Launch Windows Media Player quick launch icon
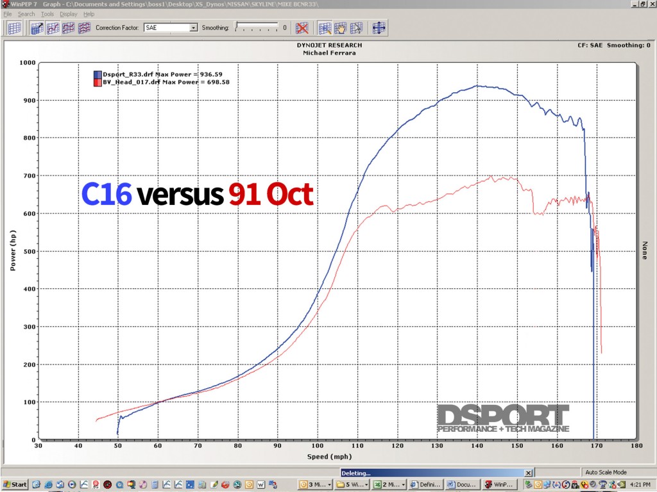657x492 pixels. click(x=72, y=484)
